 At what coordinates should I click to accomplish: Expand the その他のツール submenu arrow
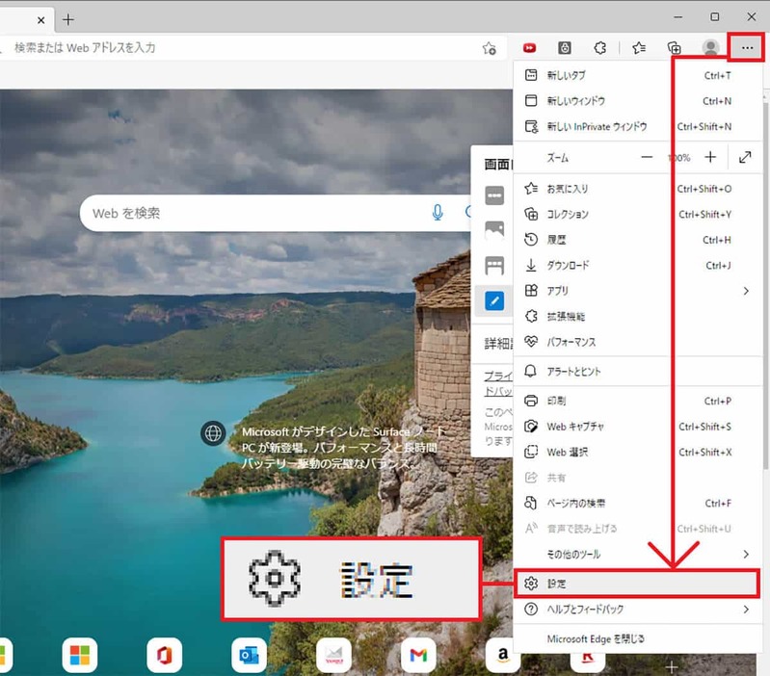(x=746, y=554)
